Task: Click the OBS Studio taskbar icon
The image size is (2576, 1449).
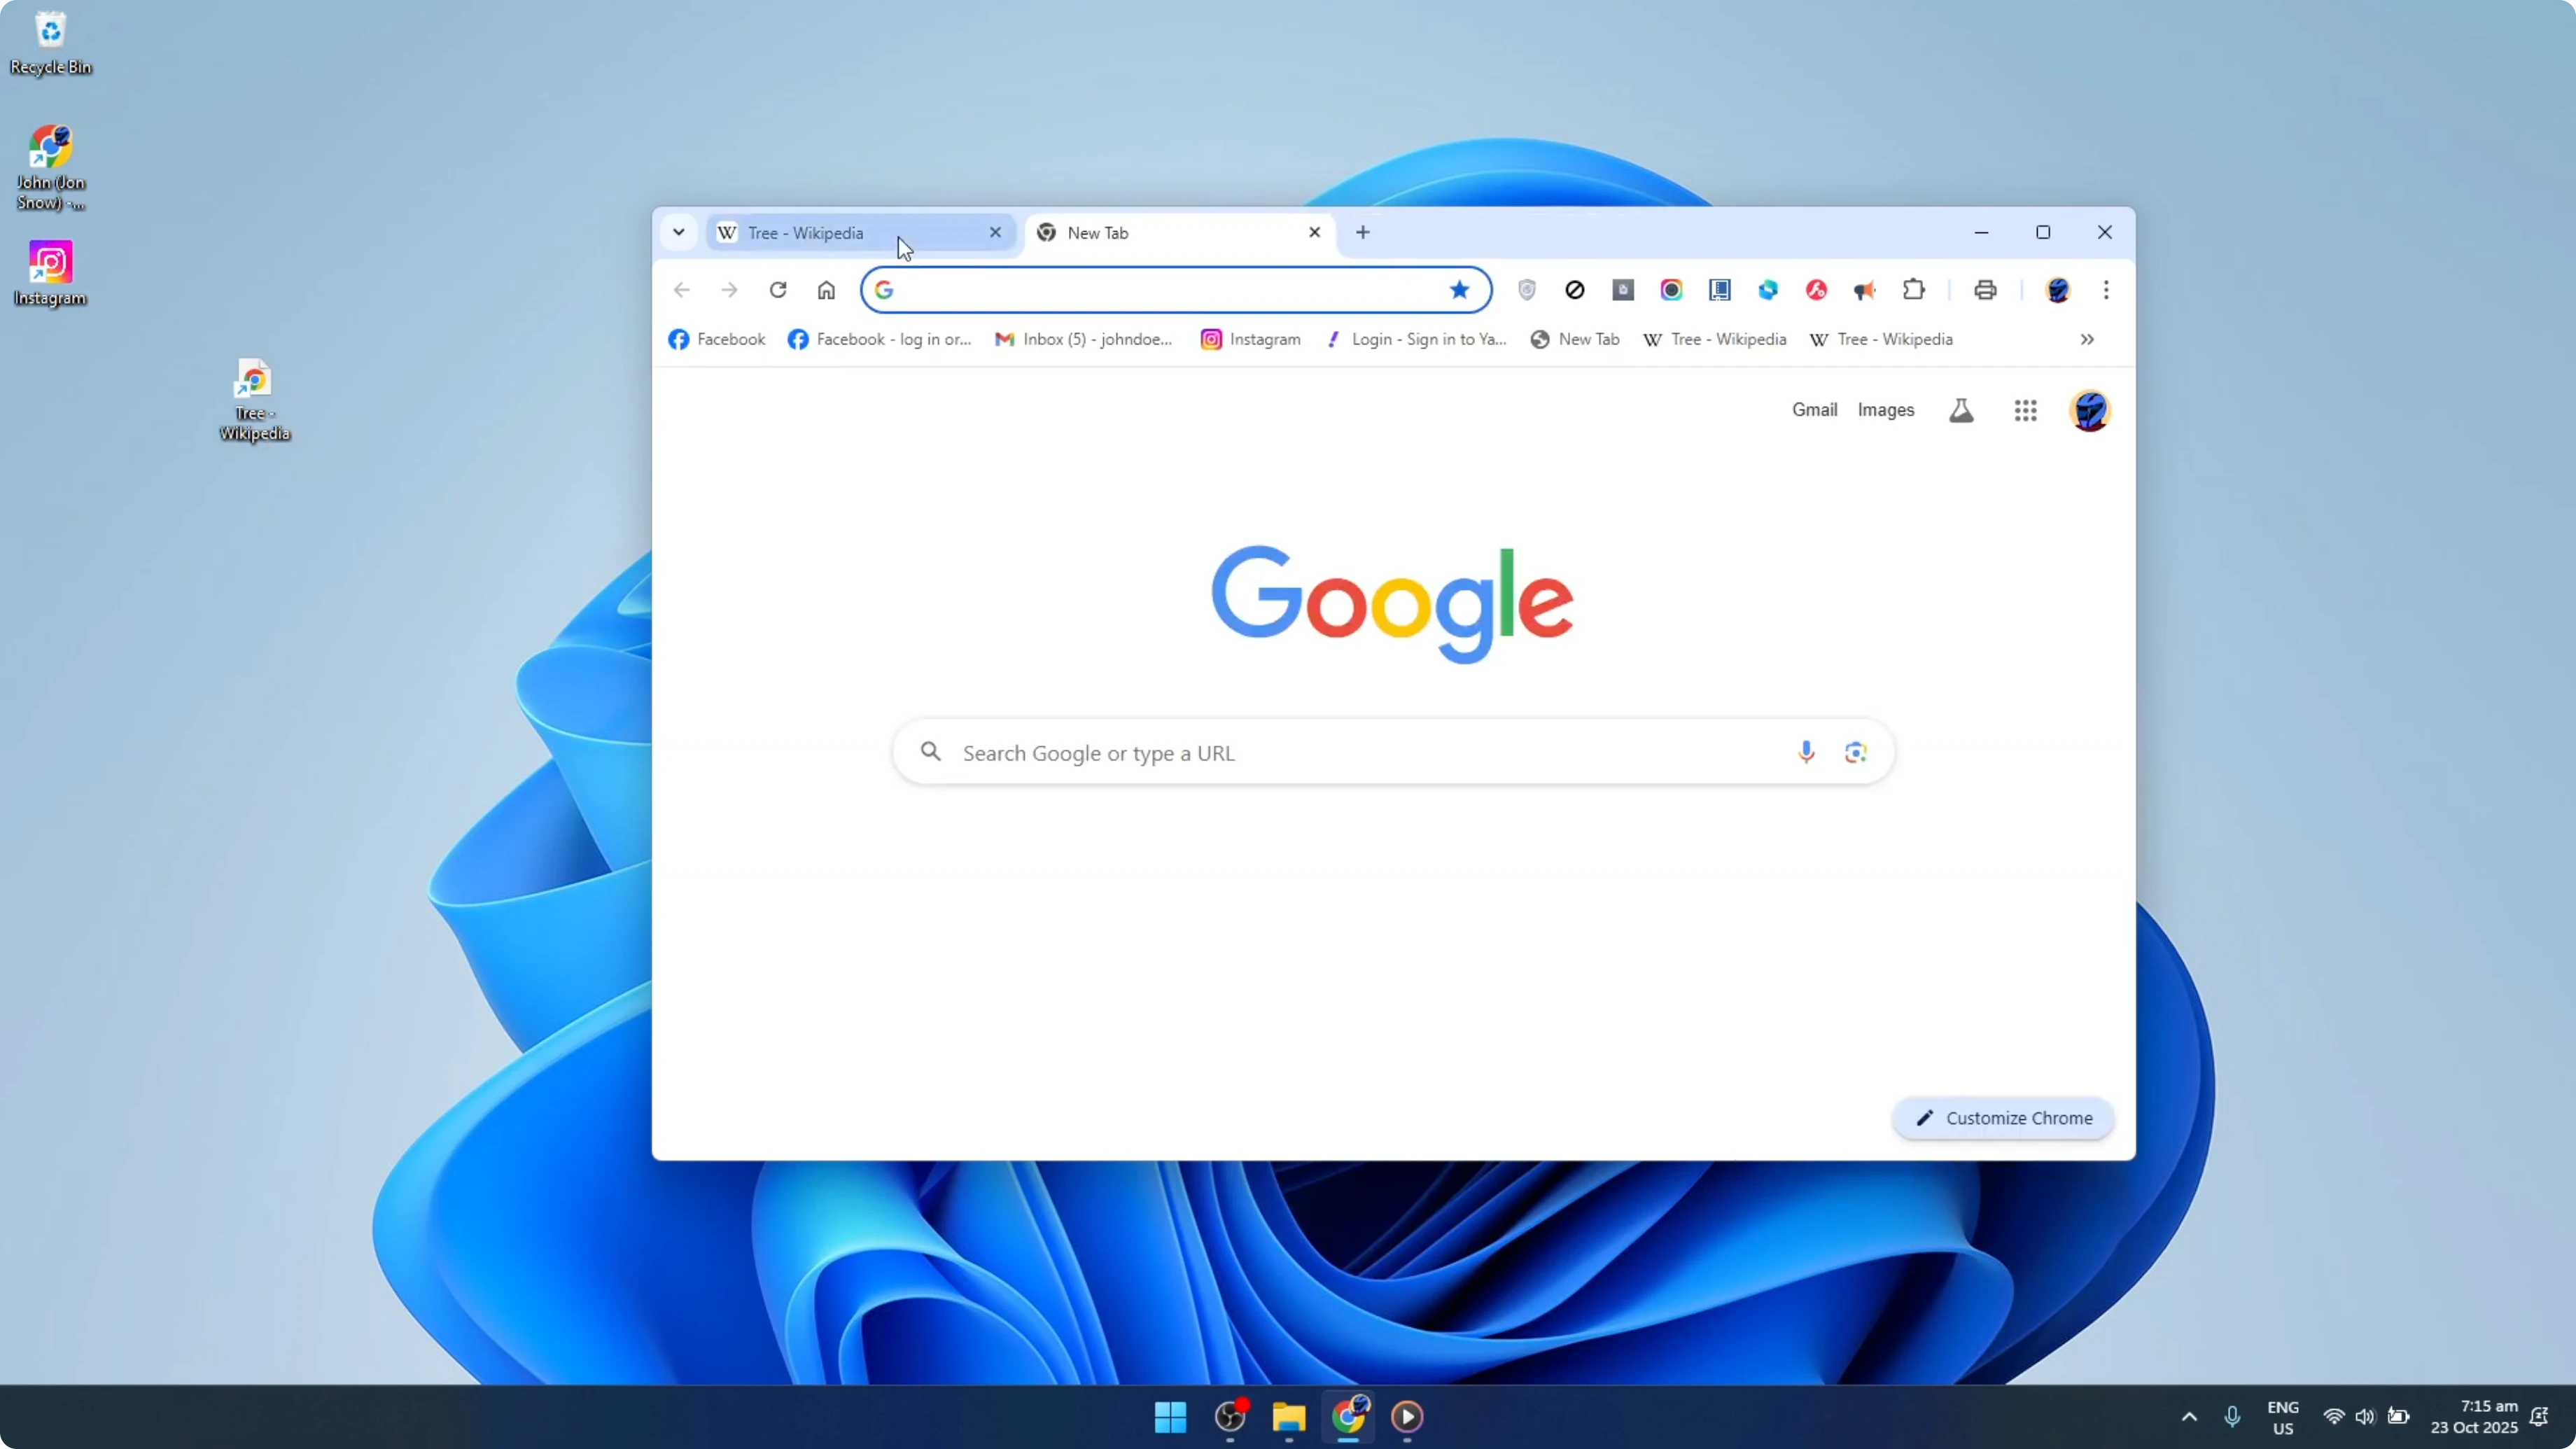Action: [x=1230, y=1416]
